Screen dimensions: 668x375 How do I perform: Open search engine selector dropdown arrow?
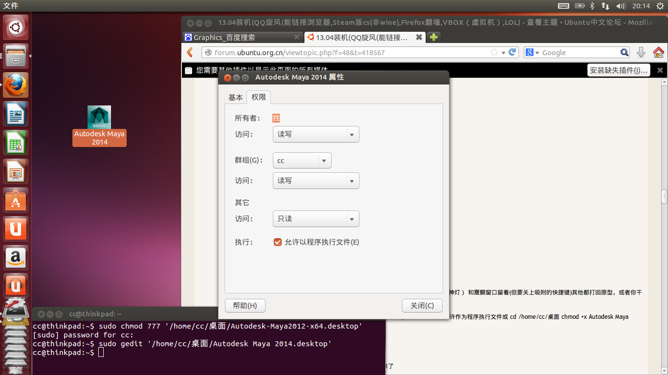(x=537, y=53)
